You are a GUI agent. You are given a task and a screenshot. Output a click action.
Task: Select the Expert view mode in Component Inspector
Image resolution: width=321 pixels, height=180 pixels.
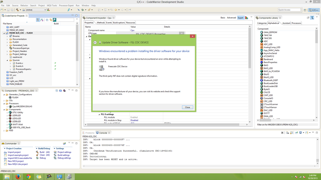[x=241, y=18]
